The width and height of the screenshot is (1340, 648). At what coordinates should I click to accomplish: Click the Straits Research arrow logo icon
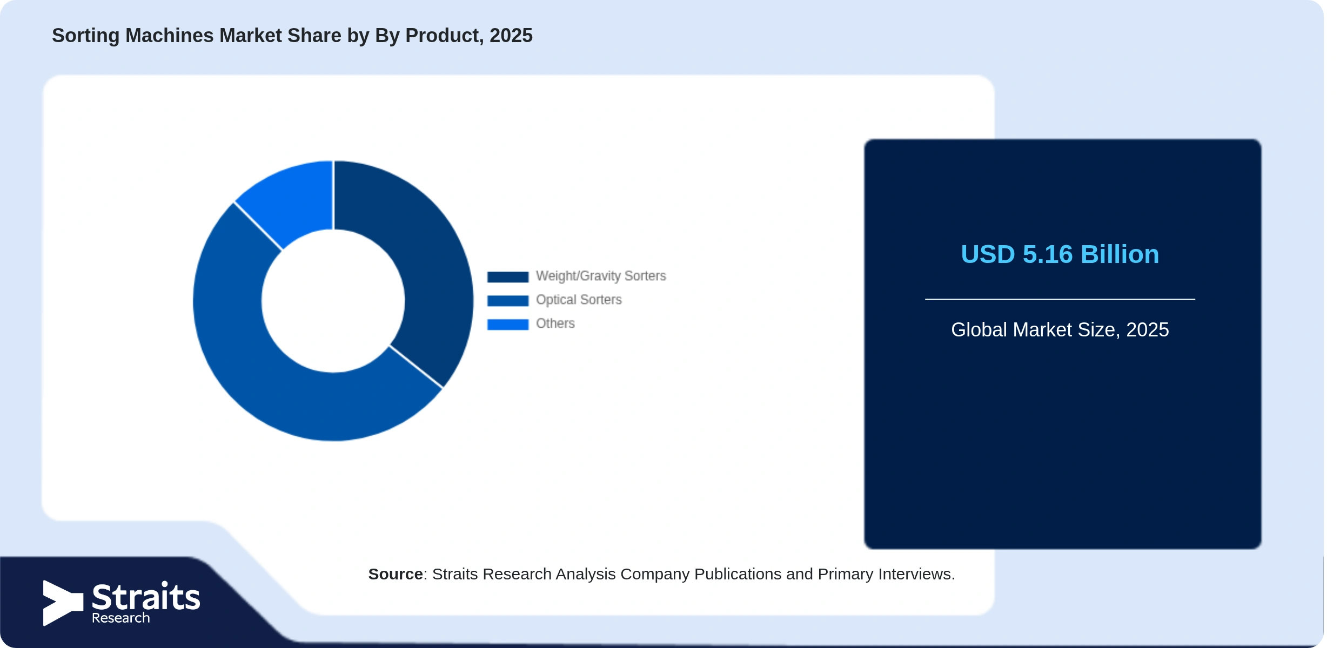(63, 603)
